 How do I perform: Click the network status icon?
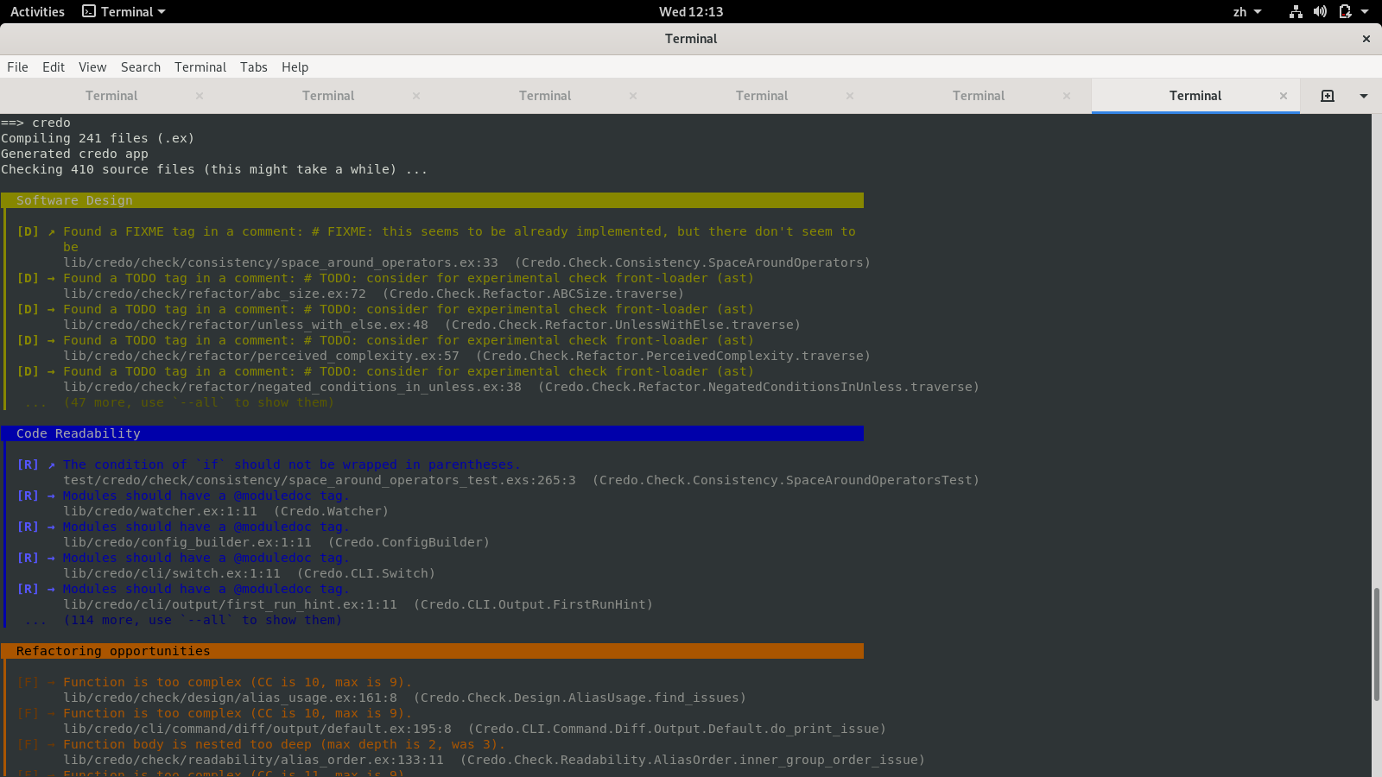(1296, 12)
